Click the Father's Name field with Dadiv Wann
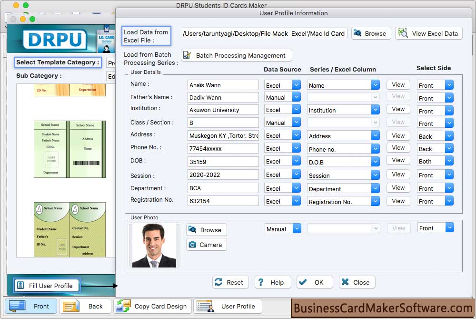The width and height of the screenshot is (476, 319). tap(223, 97)
